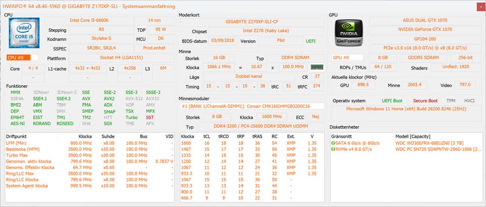This screenshot has width=486, height=207.
Task: Click the BIOS version F9d
Action: 280,41
